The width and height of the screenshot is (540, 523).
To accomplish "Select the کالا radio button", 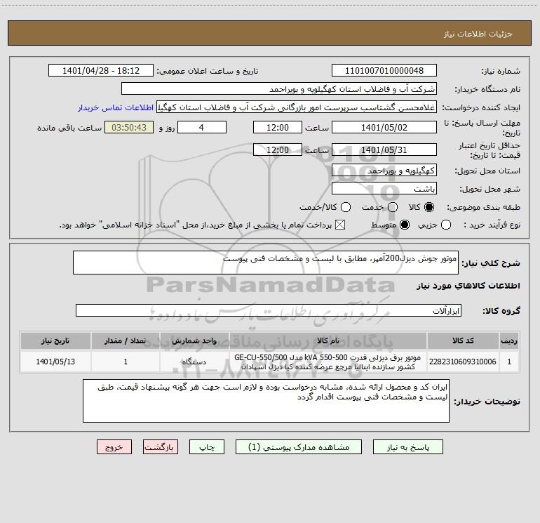I will pos(429,207).
